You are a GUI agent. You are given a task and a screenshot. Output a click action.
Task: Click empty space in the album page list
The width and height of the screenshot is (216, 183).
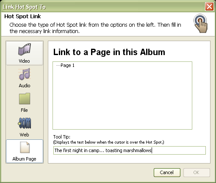122,99
